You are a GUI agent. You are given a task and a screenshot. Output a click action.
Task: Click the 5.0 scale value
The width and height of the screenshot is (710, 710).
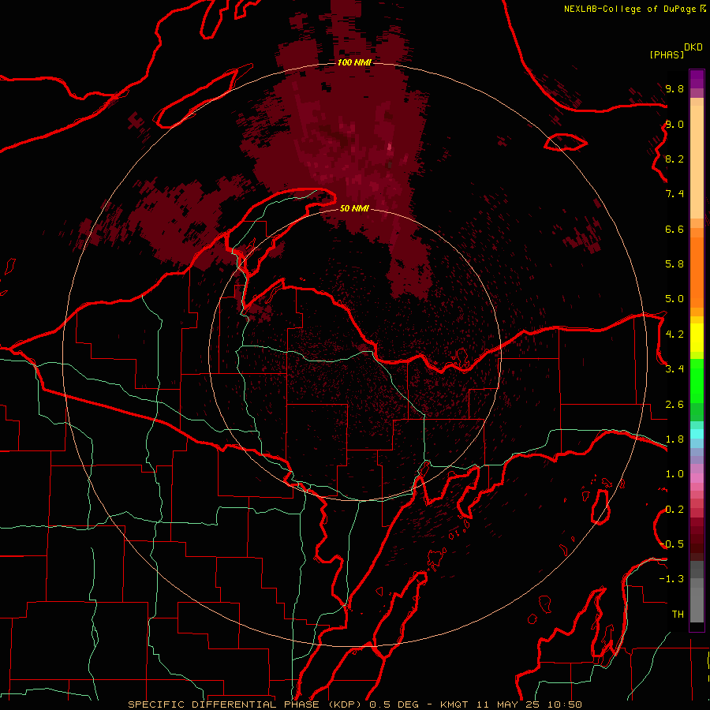point(674,299)
